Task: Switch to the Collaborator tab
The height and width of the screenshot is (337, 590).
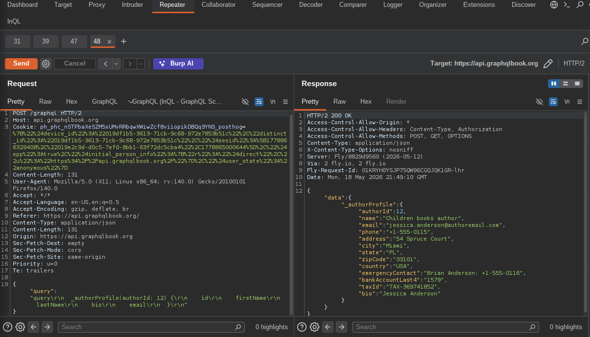Action: pyautogui.click(x=218, y=5)
